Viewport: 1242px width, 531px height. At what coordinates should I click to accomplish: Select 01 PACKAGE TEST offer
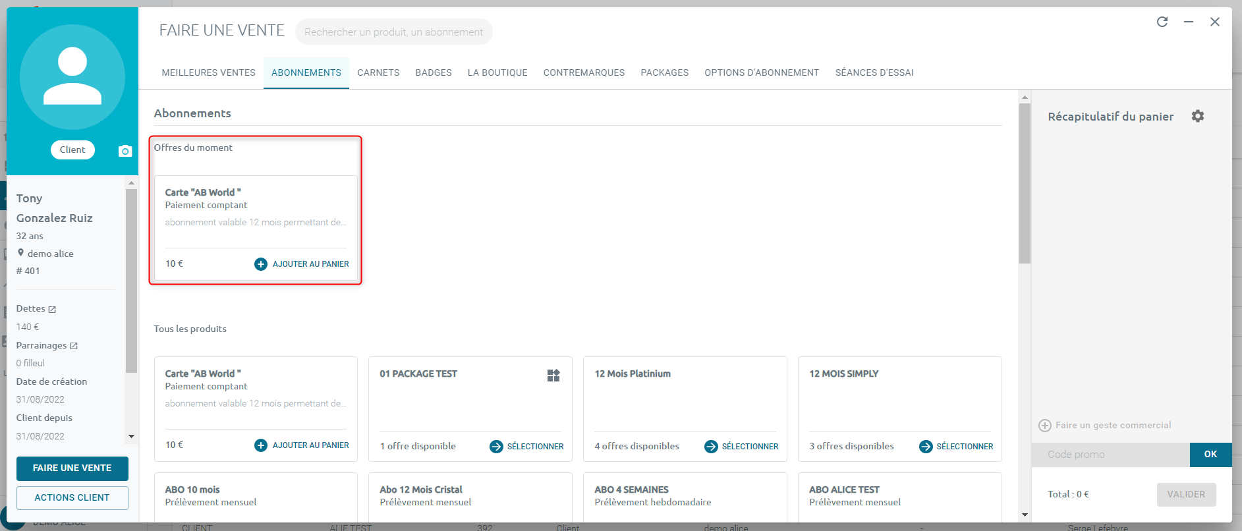[x=526, y=447]
